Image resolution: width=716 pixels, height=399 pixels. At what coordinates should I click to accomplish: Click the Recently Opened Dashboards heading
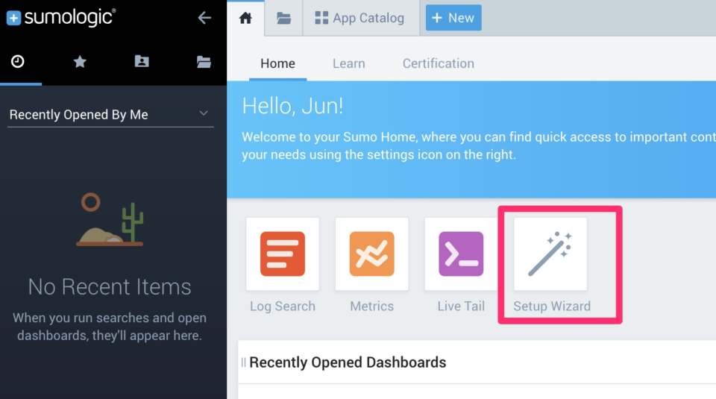(x=348, y=362)
